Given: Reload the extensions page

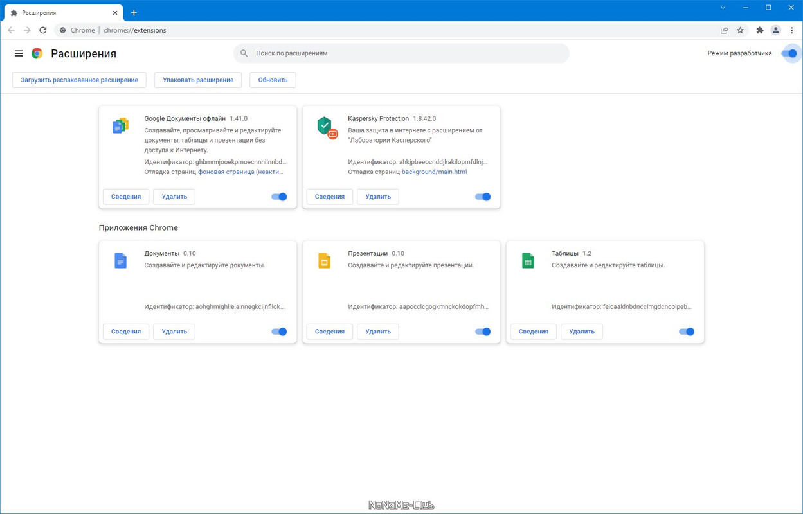Looking at the screenshot, I should pos(43,30).
